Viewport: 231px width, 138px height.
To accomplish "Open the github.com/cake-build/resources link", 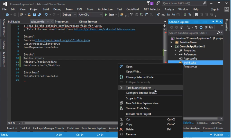I will [x=105, y=30].
